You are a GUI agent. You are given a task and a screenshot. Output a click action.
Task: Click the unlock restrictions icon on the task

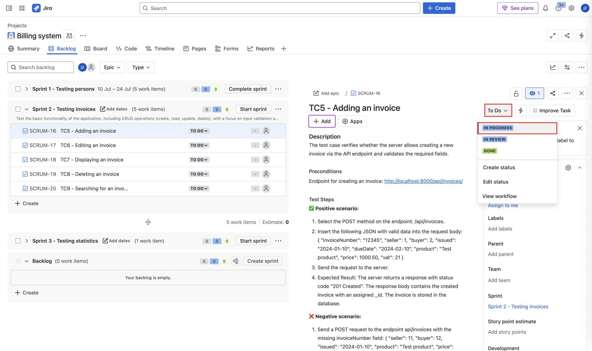[x=516, y=93]
